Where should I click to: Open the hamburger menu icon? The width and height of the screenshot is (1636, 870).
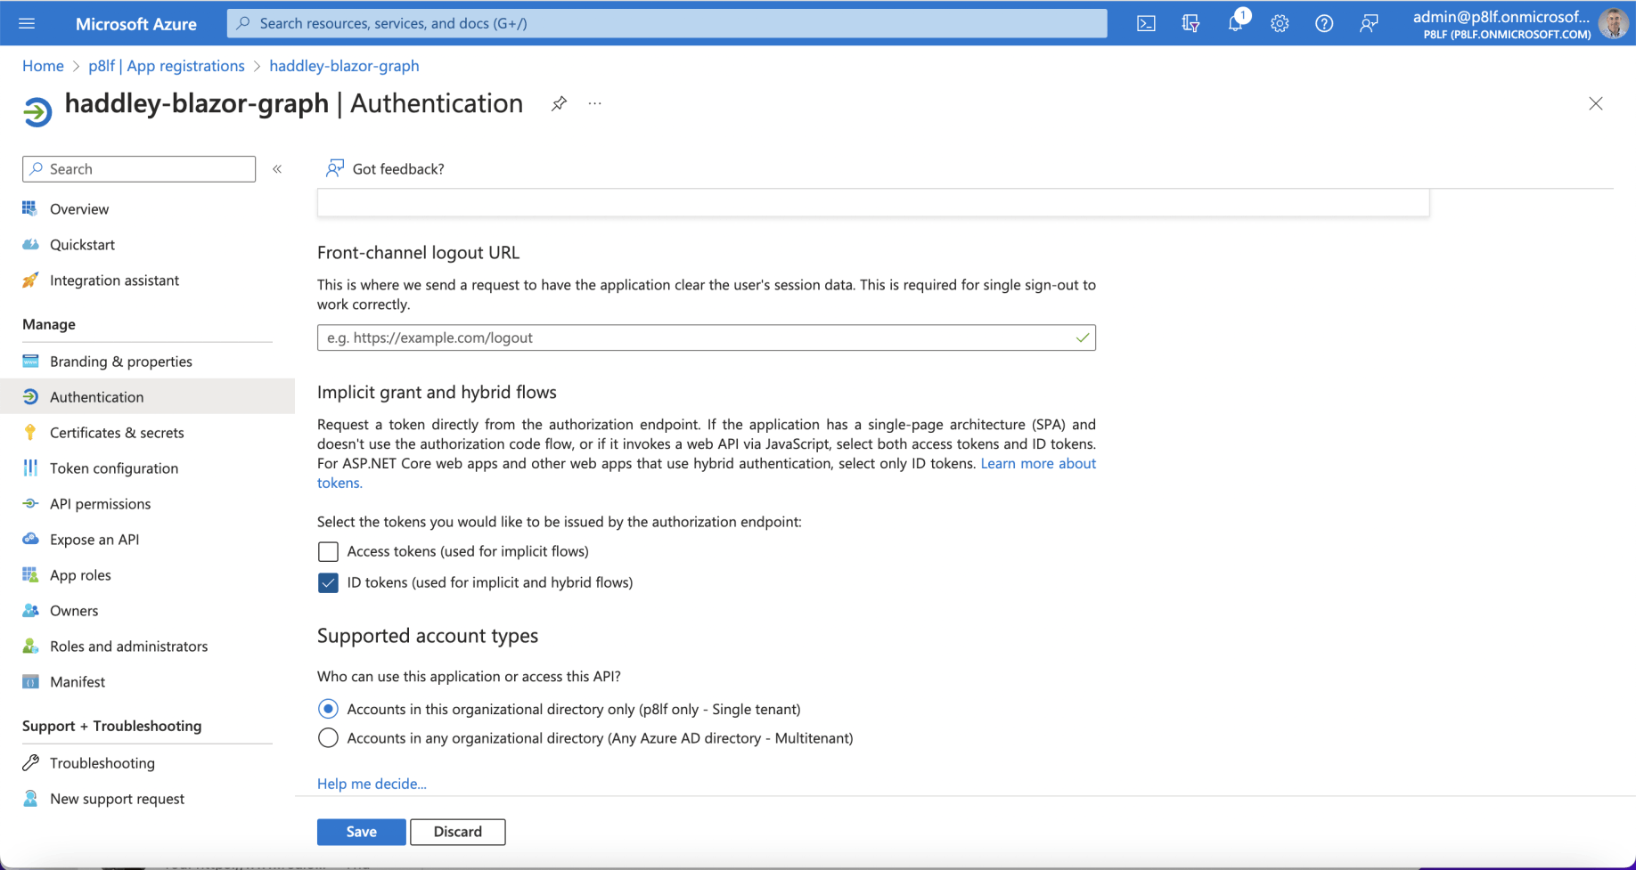tap(26, 23)
